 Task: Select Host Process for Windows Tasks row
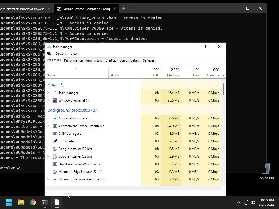click(133, 164)
